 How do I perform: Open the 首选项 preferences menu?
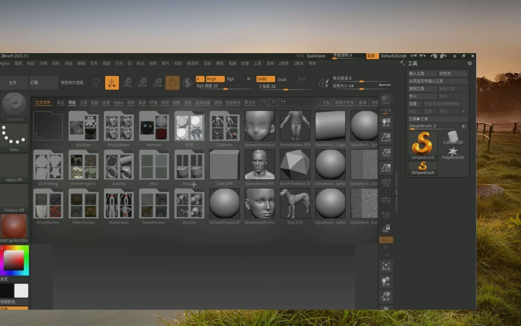tap(193, 63)
